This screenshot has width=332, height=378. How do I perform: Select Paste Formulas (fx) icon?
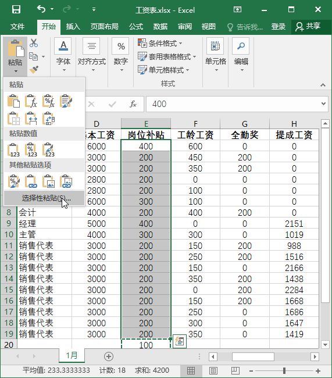pos(31,101)
